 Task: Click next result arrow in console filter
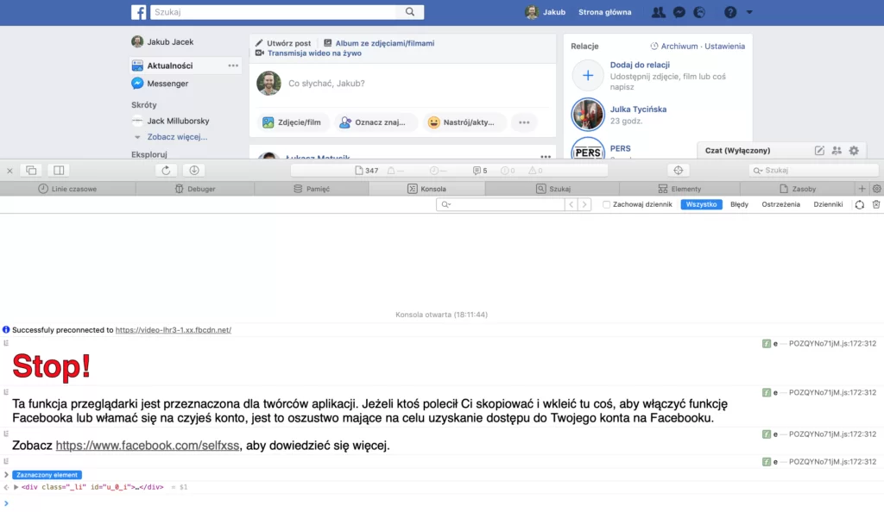584,204
